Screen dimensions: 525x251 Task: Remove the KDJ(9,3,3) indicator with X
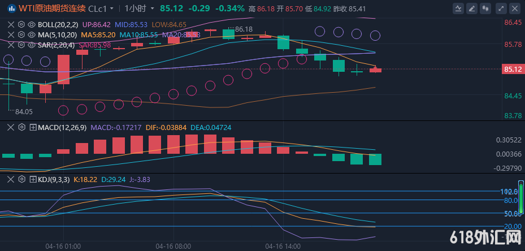tap(11, 179)
